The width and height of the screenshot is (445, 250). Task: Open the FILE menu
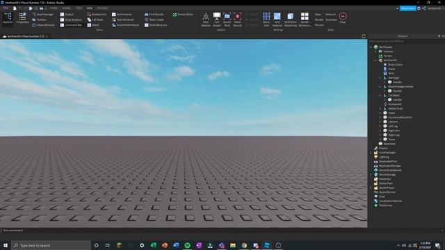pos(6,8)
